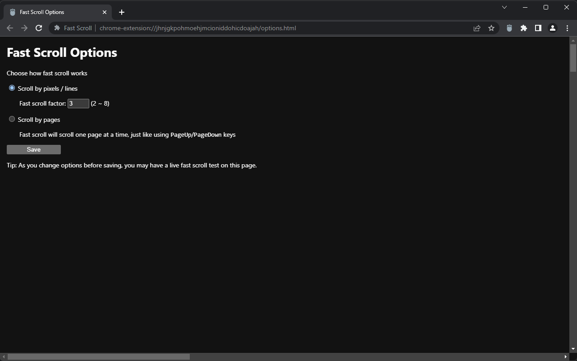Bookmark this page with the star icon
Image resolution: width=577 pixels, height=361 pixels.
[x=491, y=28]
